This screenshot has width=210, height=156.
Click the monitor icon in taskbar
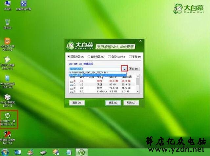click(18, 152)
